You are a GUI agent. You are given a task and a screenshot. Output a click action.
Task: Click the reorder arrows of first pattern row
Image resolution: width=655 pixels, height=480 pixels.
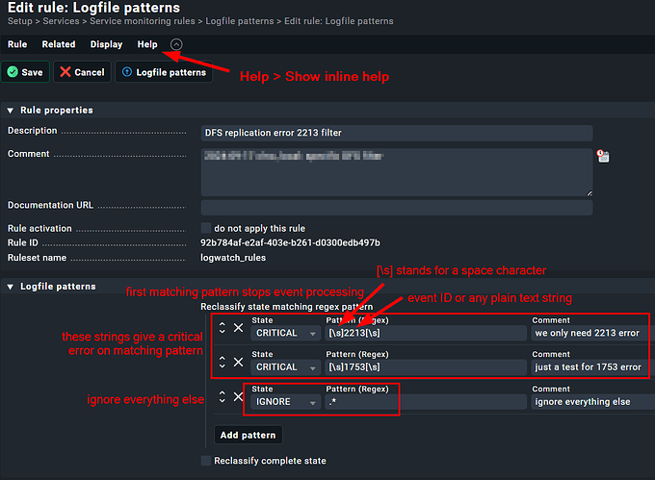[222, 328]
